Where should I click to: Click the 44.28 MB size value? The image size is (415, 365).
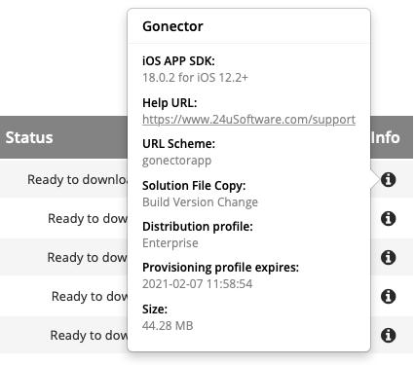click(168, 325)
